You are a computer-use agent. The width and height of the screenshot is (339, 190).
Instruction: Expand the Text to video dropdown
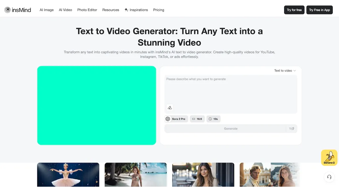tap(285, 71)
